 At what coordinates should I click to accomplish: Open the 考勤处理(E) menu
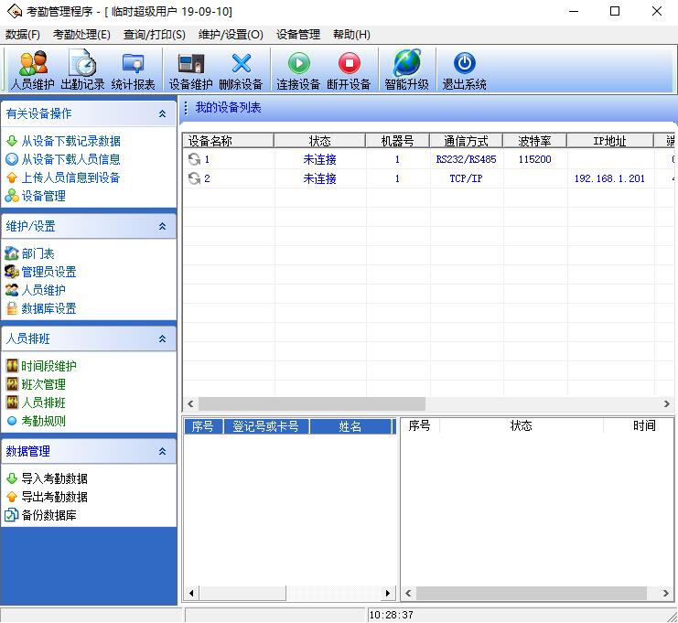pos(81,35)
